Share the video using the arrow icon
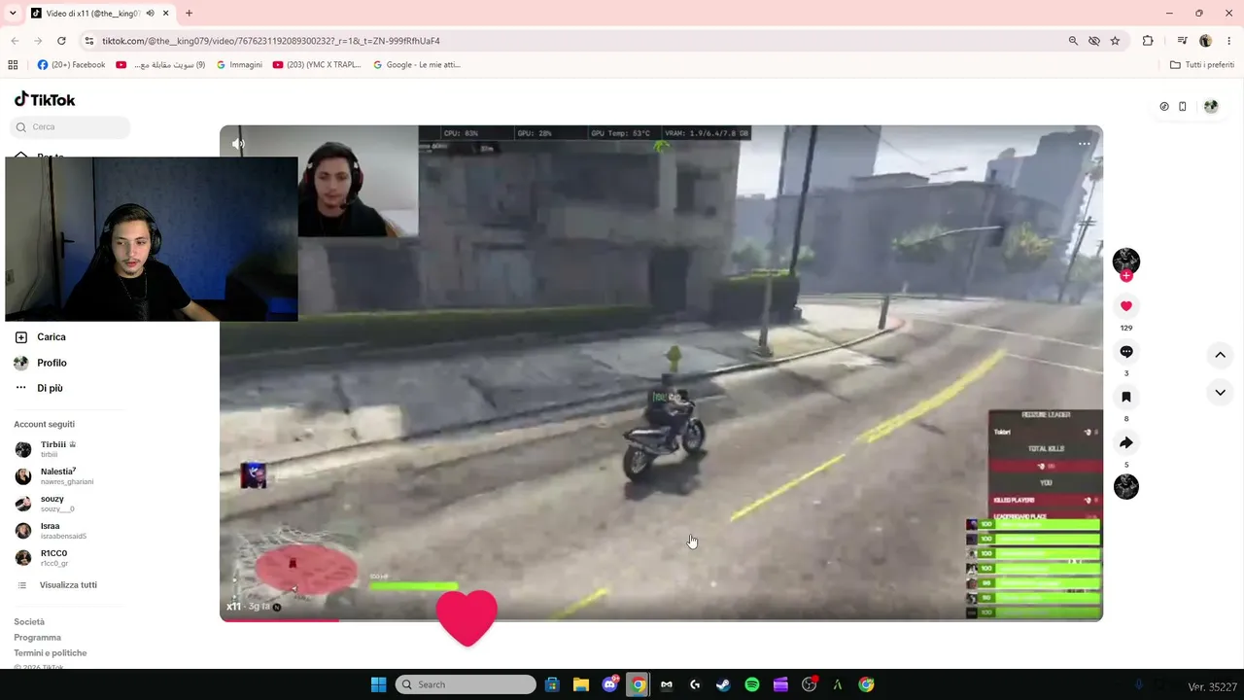This screenshot has width=1244, height=700. (1126, 442)
